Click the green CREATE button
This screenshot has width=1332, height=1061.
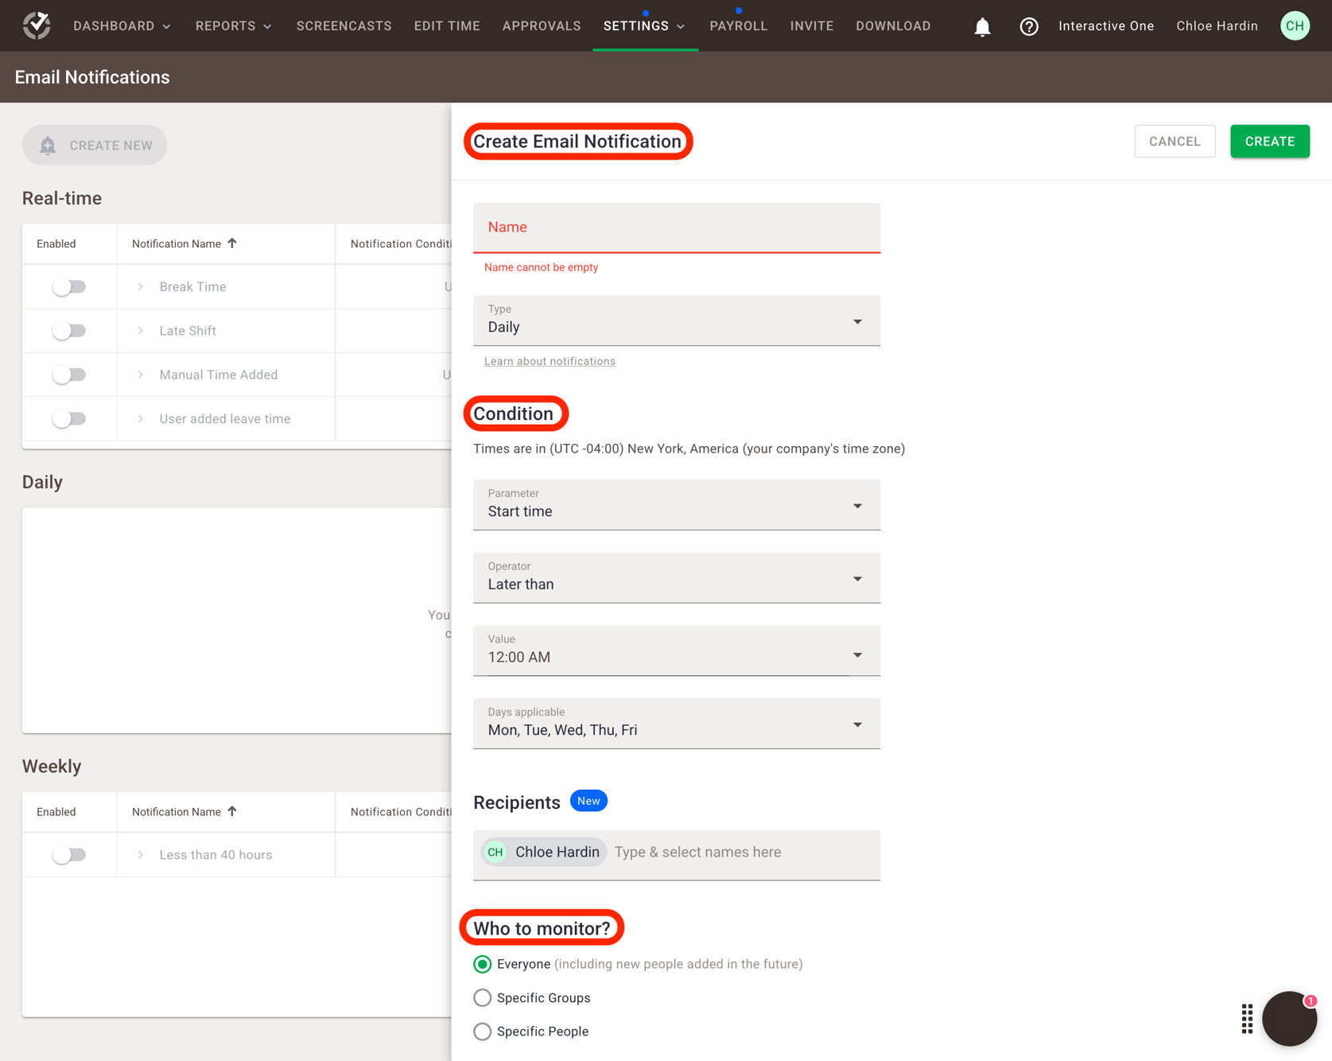tap(1269, 141)
